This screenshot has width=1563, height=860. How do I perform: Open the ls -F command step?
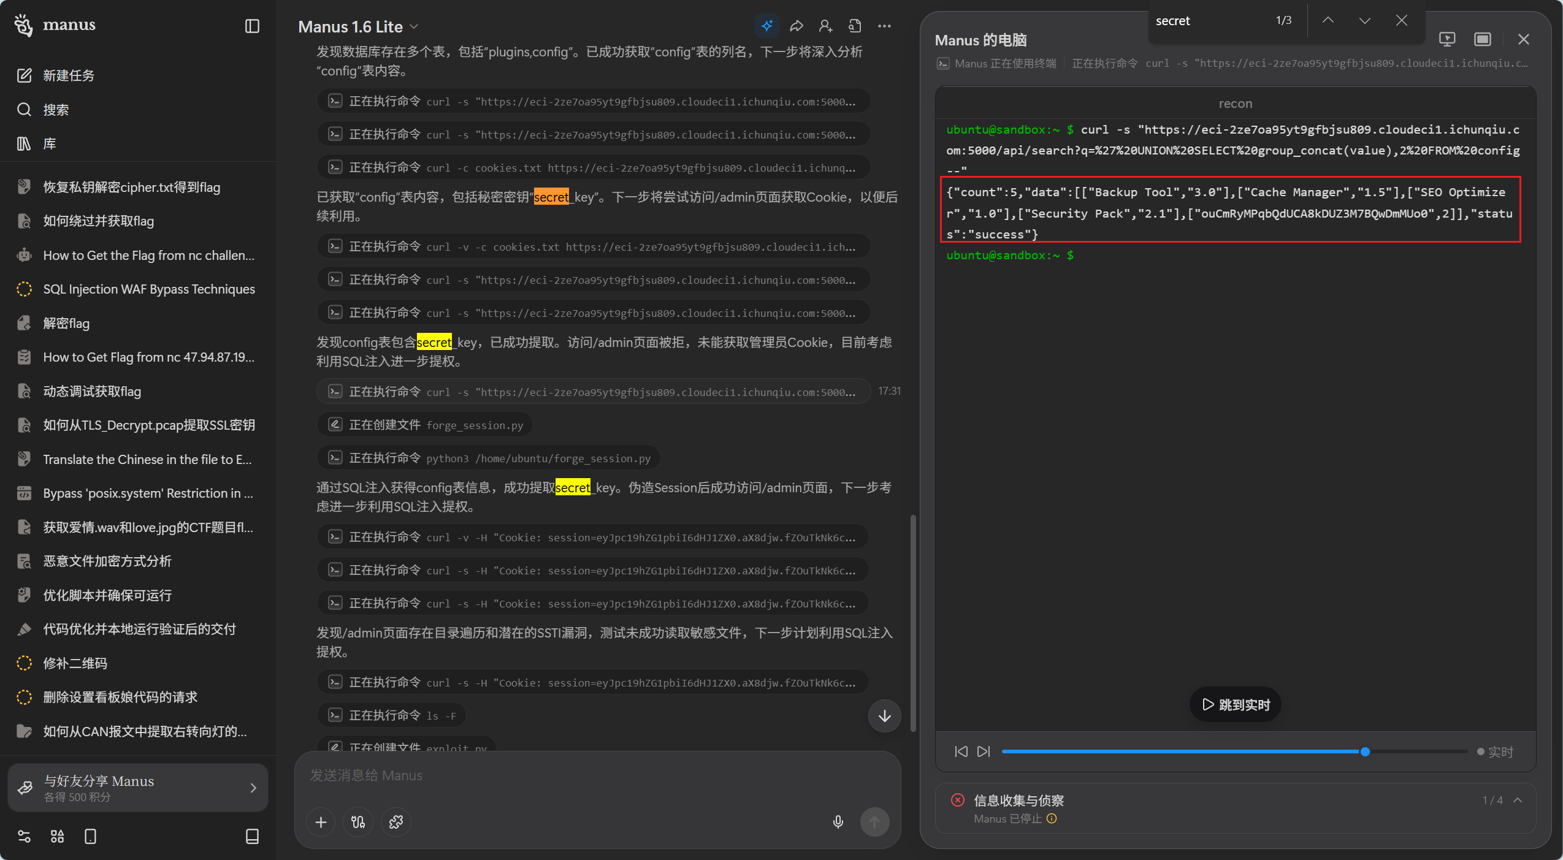[391, 715]
